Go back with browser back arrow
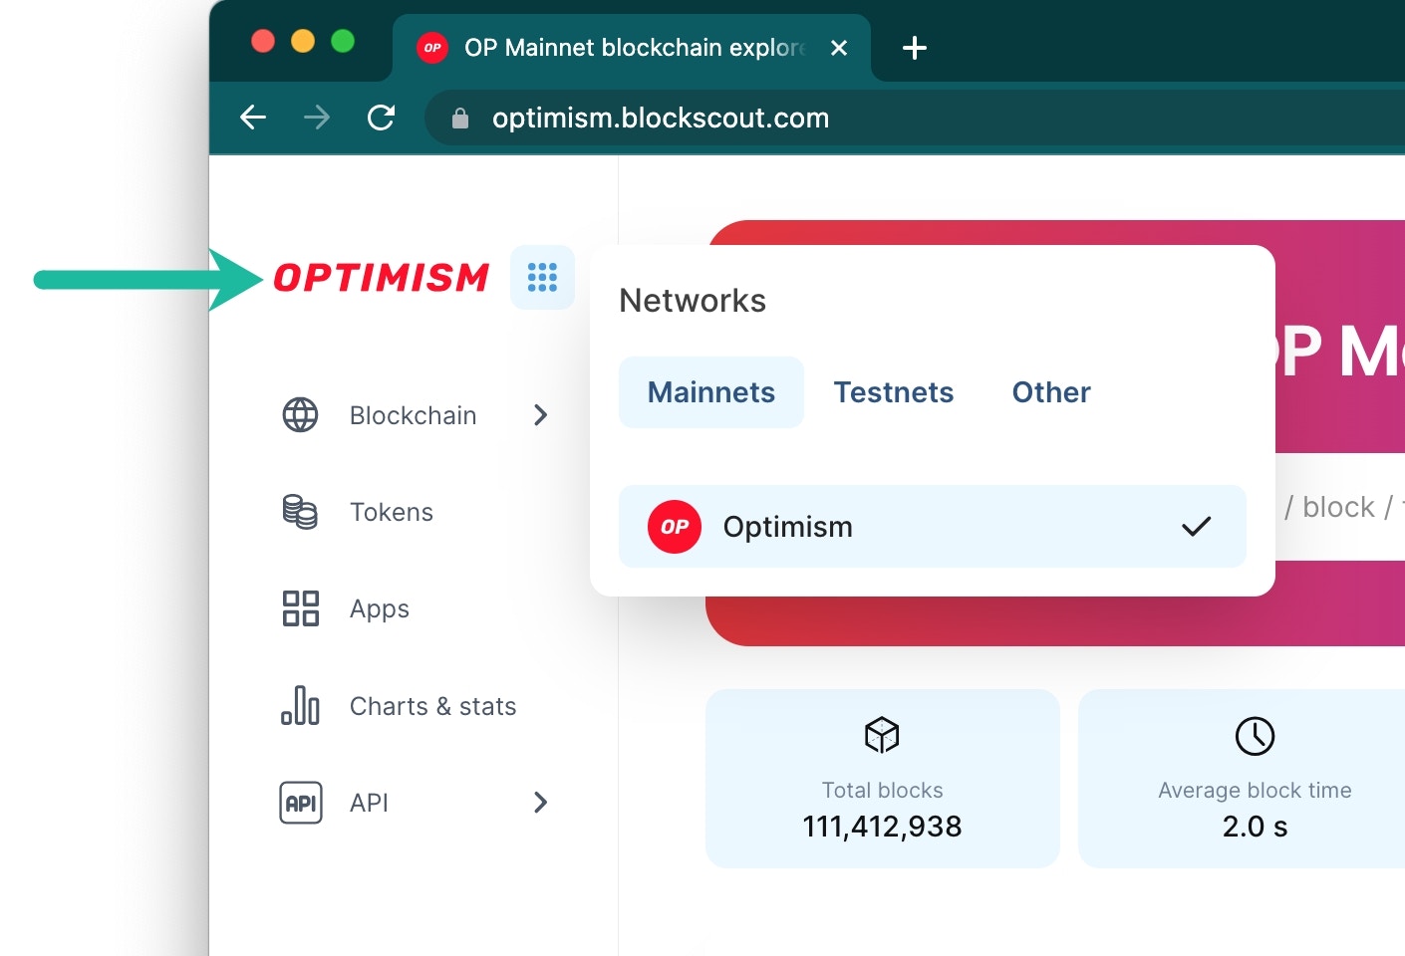1405x956 pixels. click(253, 118)
